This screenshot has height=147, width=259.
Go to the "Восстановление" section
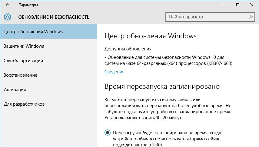point(21,75)
